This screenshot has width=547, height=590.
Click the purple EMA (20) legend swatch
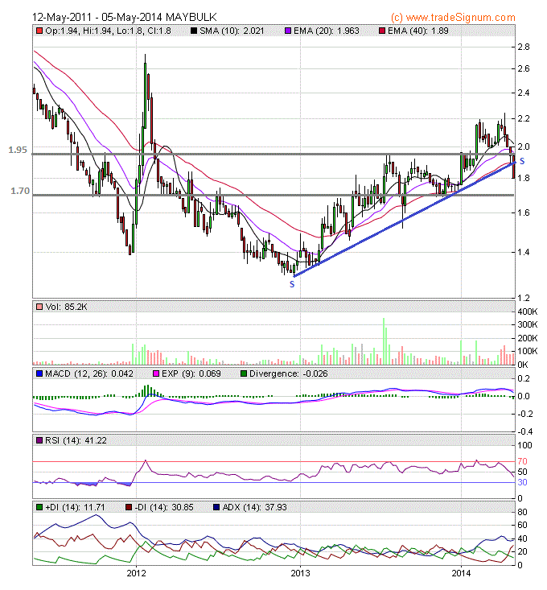click(288, 31)
